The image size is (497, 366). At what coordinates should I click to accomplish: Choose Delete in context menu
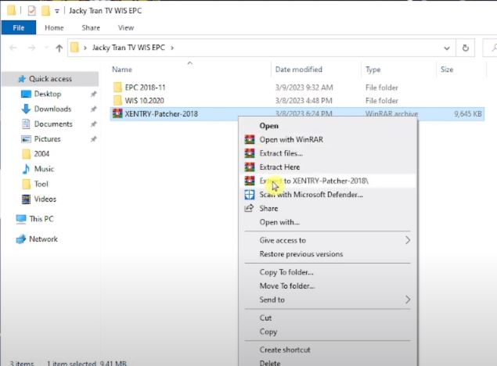pos(270,363)
